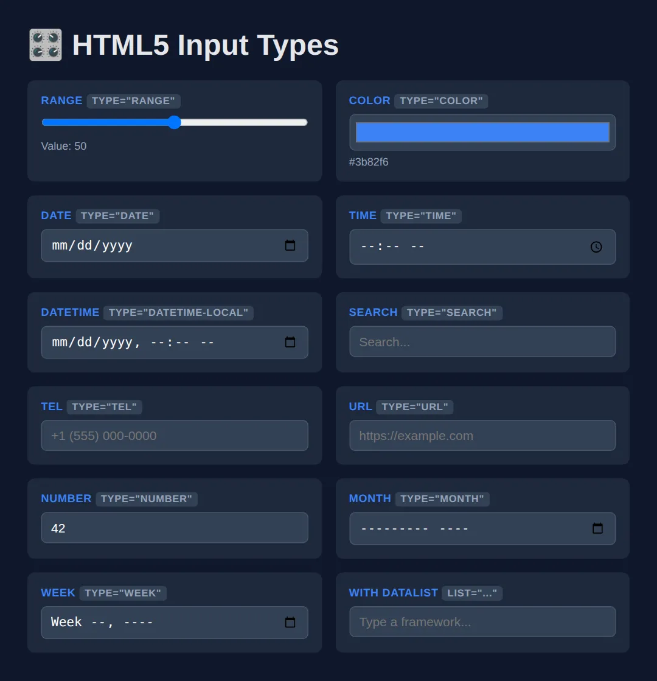Click the DATETIME label
Image resolution: width=657 pixels, height=681 pixels.
[70, 312]
